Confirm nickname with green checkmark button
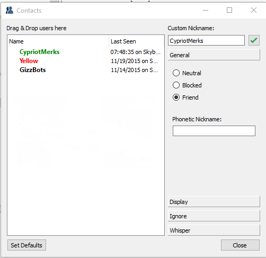The width and height of the screenshot is (266, 258). pos(254,40)
